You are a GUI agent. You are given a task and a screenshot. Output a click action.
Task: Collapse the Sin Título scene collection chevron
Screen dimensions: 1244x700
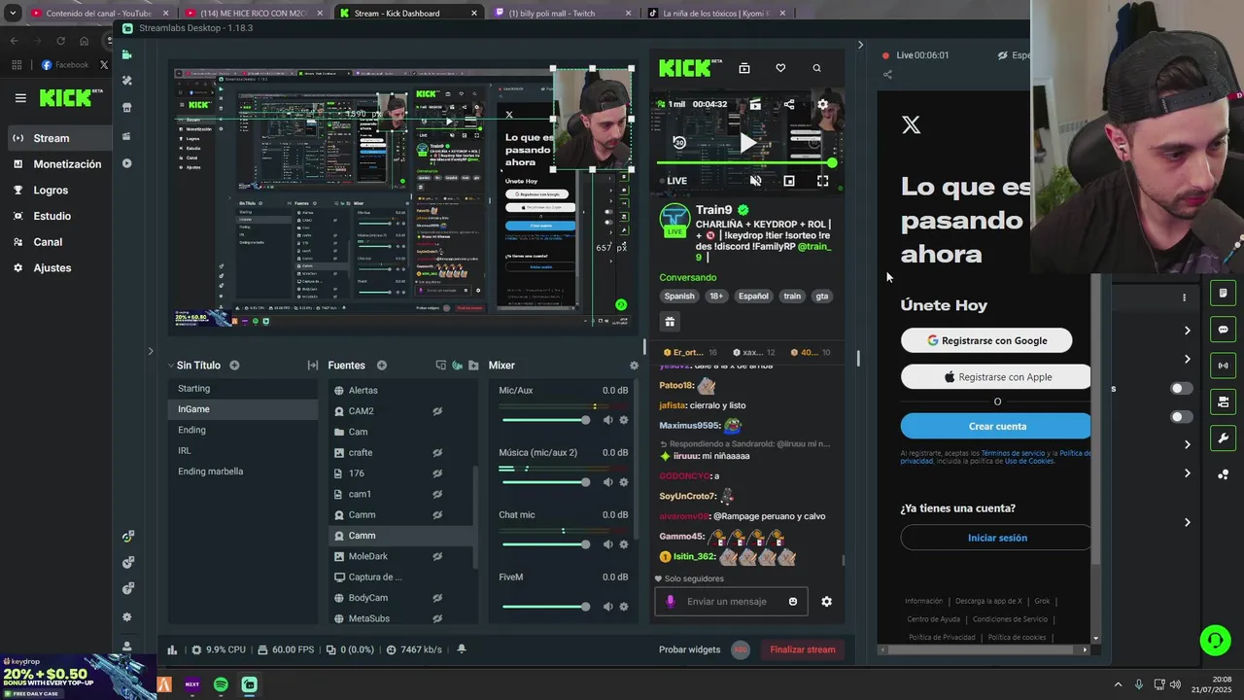pyautogui.click(x=170, y=366)
